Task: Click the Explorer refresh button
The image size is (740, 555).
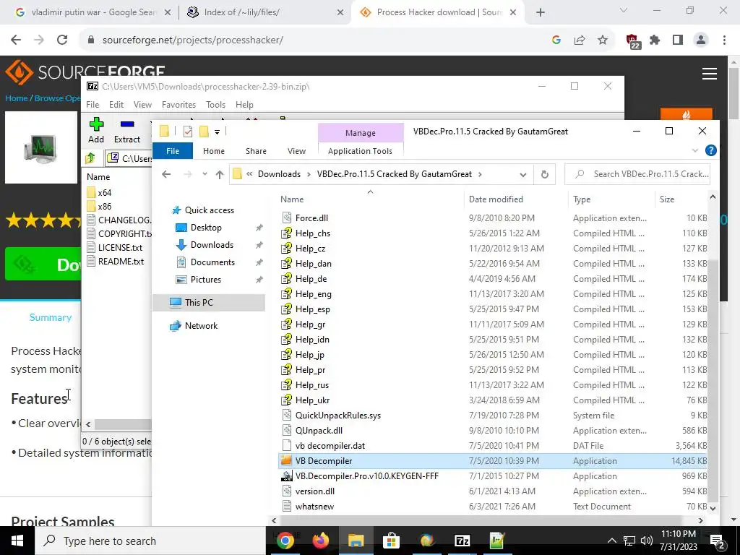Action: pyautogui.click(x=545, y=175)
